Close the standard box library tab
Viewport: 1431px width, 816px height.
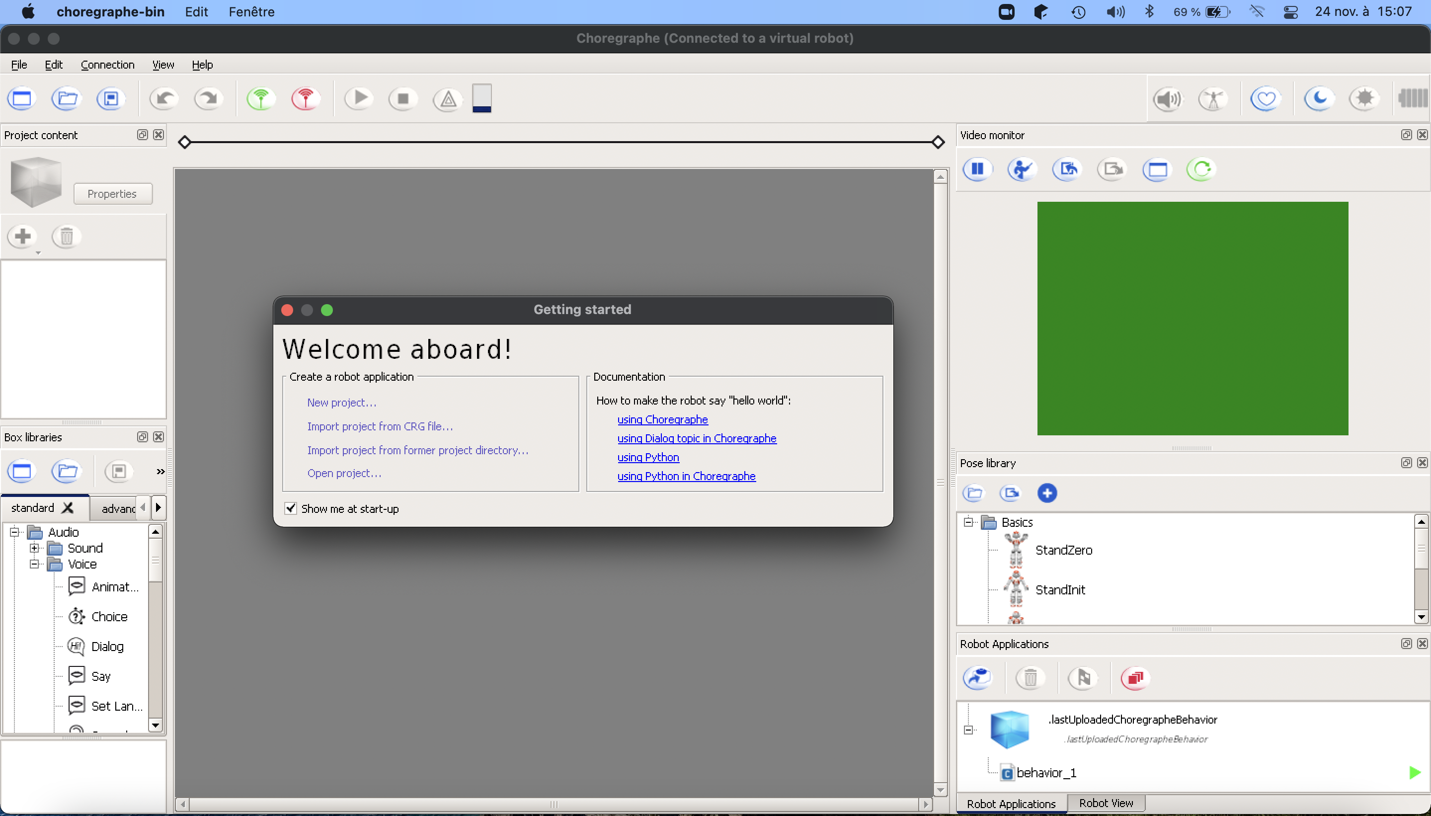click(x=68, y=508)
